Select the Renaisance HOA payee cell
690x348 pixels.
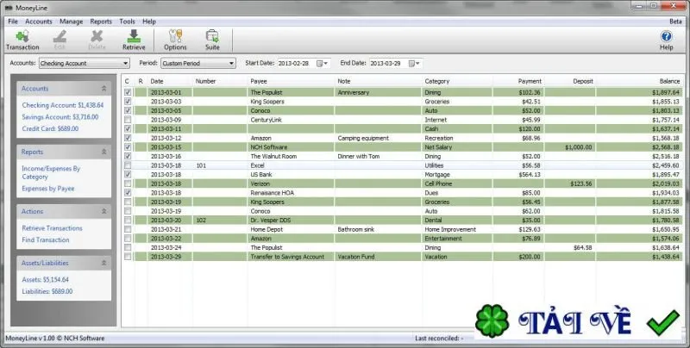[292, 193]
